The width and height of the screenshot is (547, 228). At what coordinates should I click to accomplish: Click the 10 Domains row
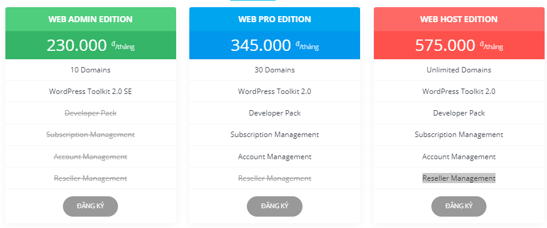(x=90, y=70)
